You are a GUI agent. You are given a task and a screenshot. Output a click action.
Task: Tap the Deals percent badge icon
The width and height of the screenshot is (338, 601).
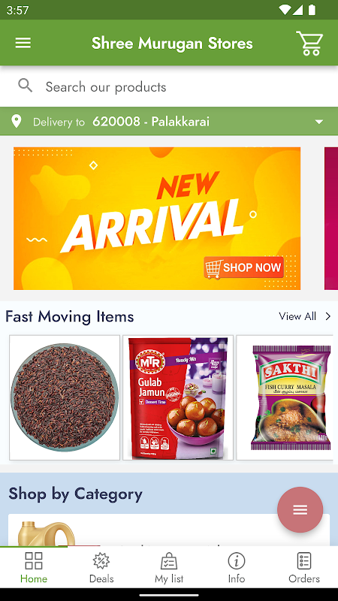click(101, 561)
